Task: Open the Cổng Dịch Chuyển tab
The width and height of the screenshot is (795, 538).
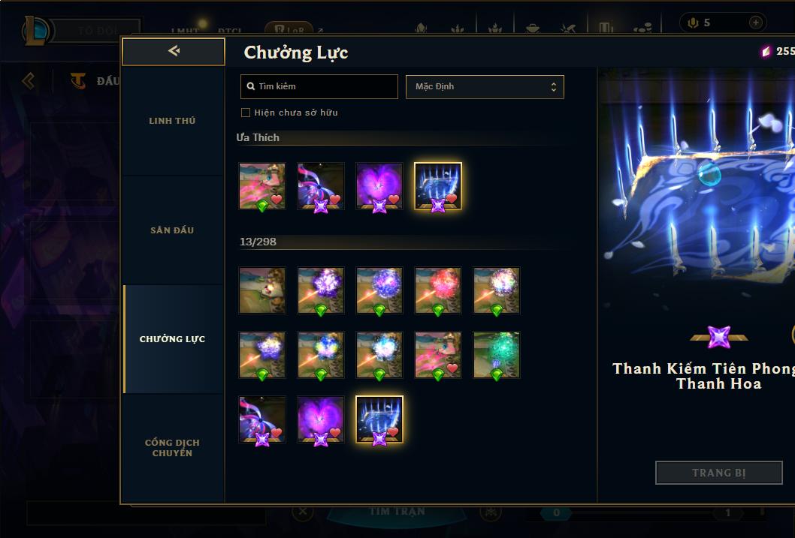Action: (172, 448)
